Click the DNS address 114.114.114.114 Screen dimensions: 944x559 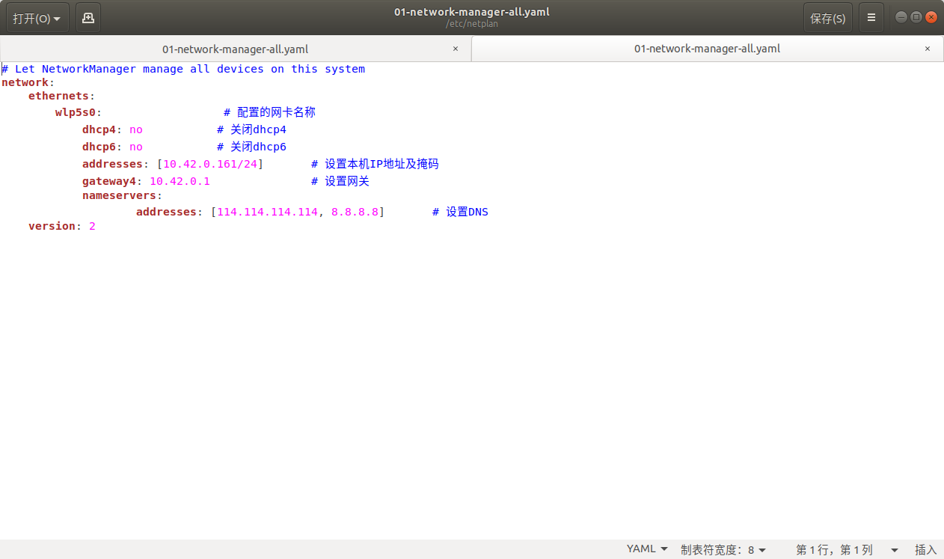(267, 212)
